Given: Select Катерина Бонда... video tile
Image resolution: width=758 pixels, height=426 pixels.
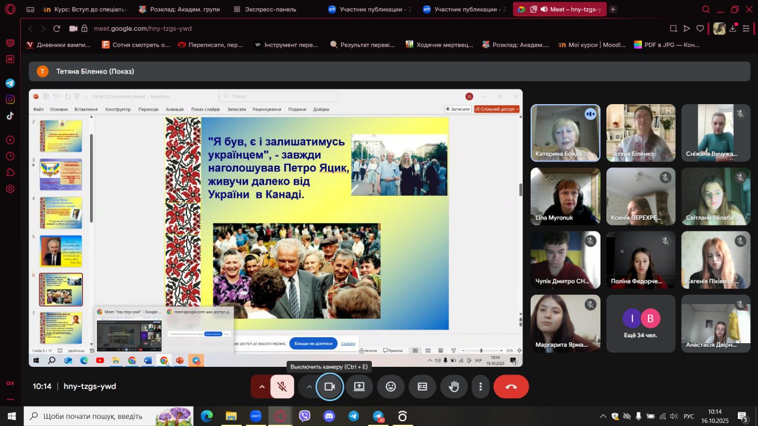Looking at the screenshot, I should (565, 133).
